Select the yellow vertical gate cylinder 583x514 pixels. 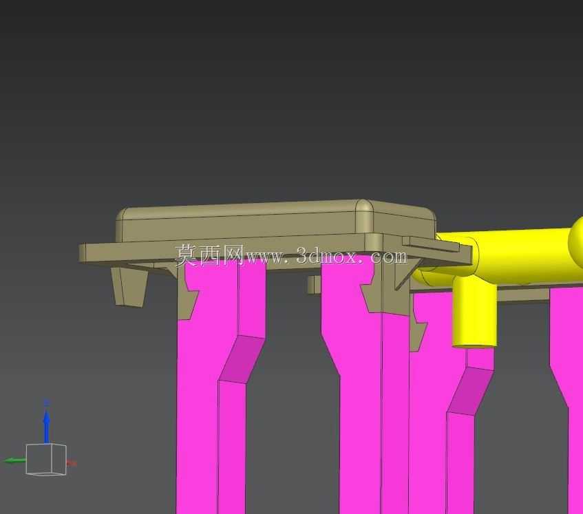pos(474,313)
